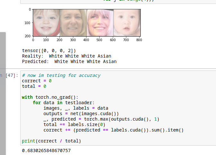Click the Reality labels output line
Image resolution: width=216 pixels, height=155 pixels.
[66, 56]
